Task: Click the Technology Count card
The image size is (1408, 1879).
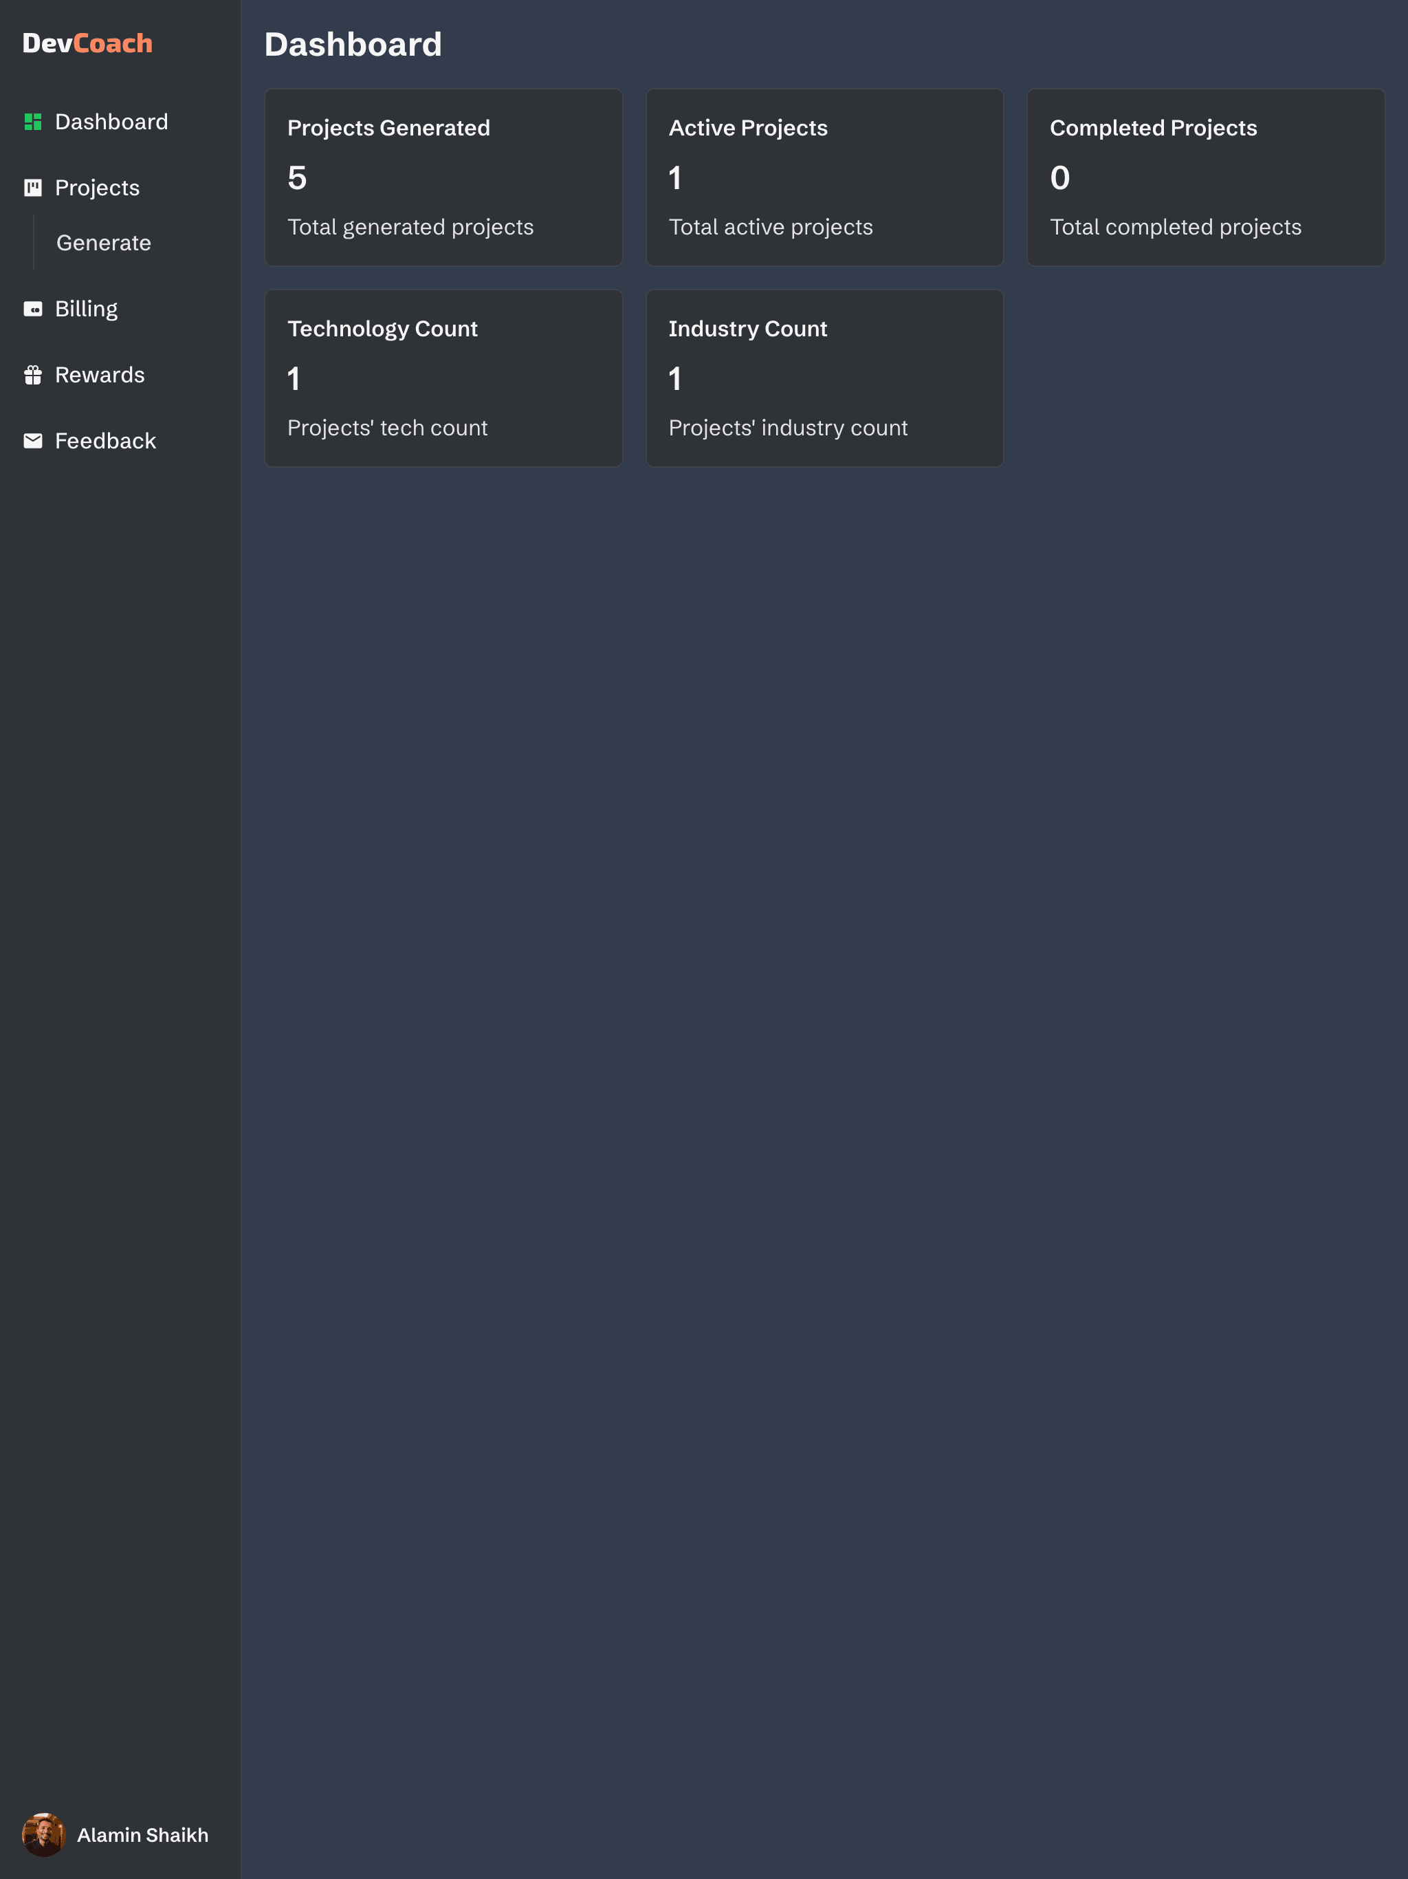Action: pyautogui.click(x=443, y=378)
